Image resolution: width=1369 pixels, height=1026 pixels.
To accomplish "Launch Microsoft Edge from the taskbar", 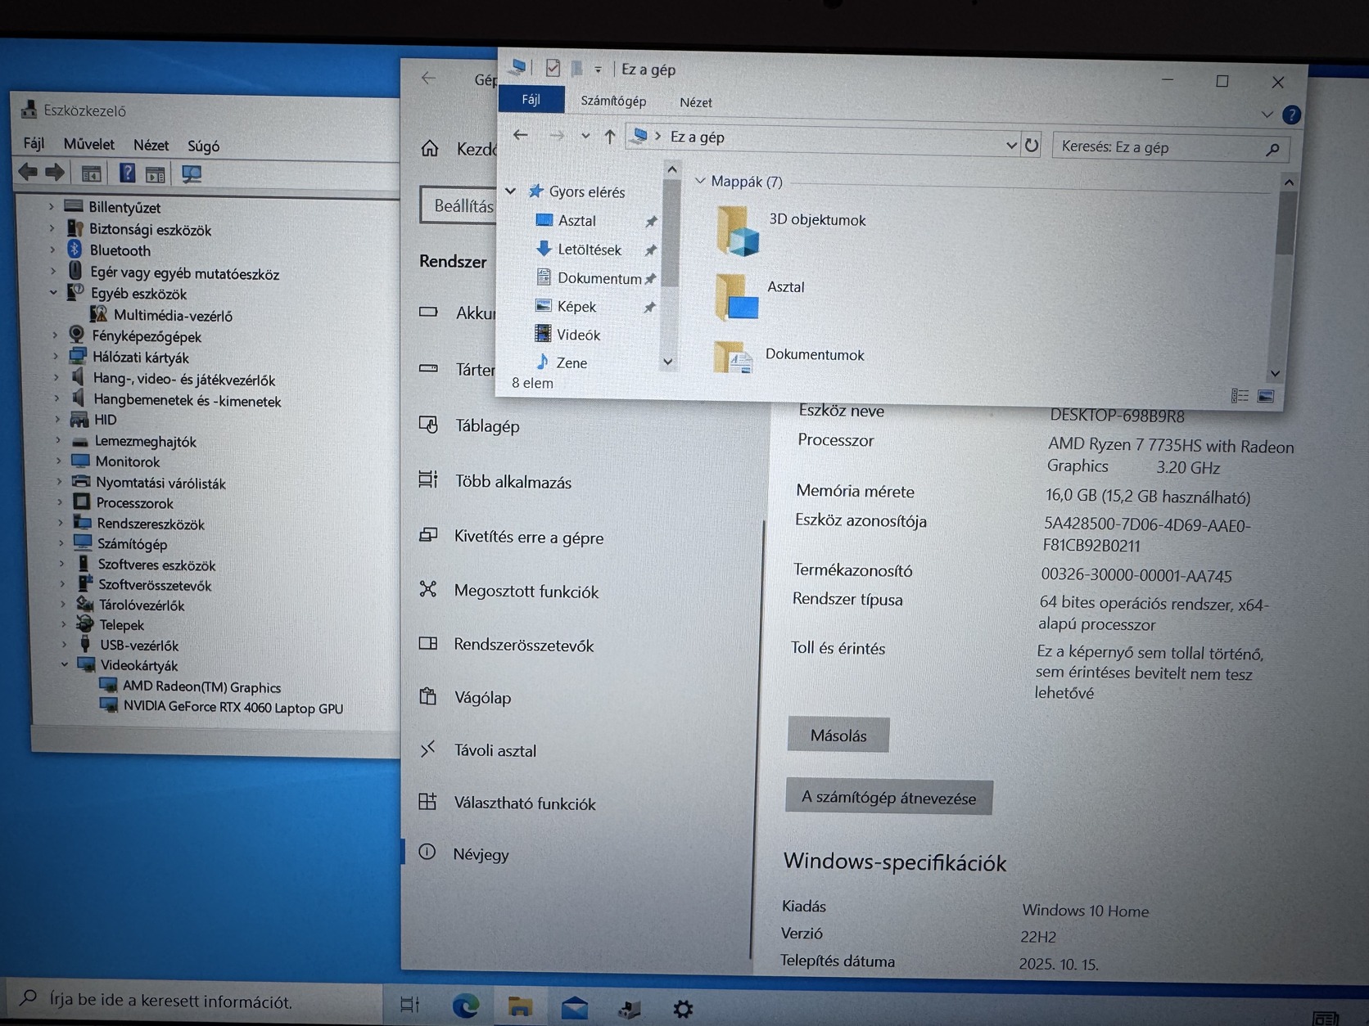I will pos(466,1005).
